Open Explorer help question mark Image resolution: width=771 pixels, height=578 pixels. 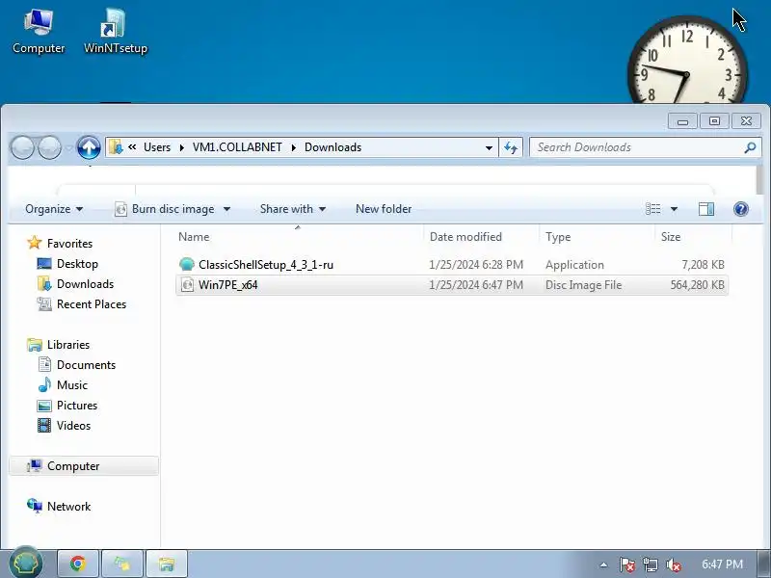[740, 209]
